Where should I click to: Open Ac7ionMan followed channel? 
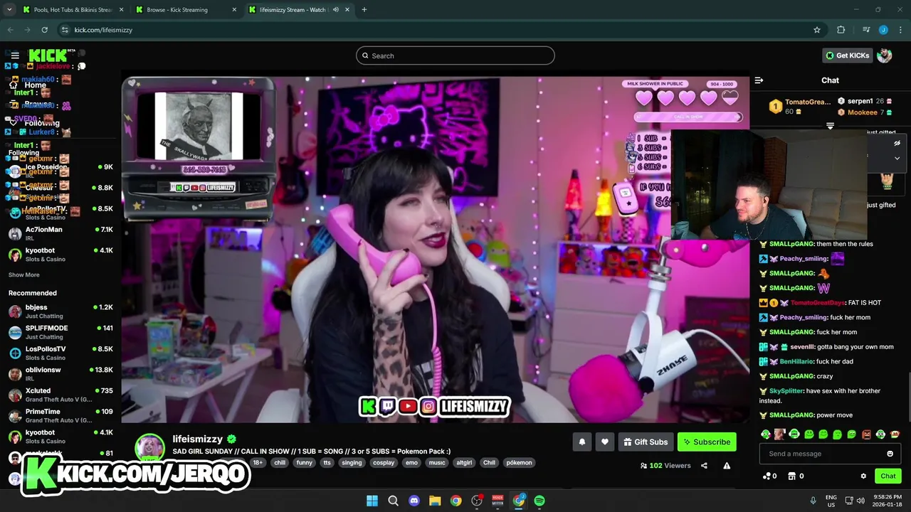pyautogui.click(x=60, y=233)
